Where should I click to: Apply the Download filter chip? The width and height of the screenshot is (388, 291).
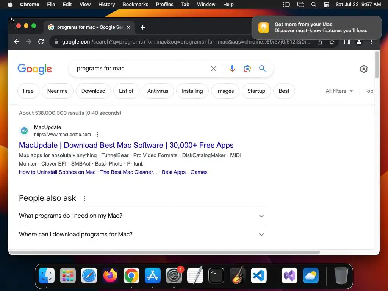(93, 91)
